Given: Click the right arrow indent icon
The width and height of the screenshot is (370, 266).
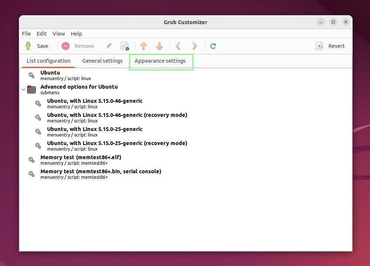Looking at the screenshot, I should pyautogui.click(x=195, y=46).
